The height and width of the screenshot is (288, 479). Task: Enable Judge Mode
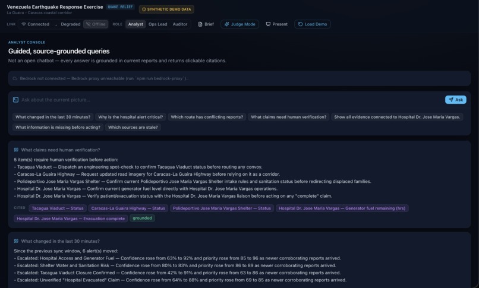click(240, 24)
